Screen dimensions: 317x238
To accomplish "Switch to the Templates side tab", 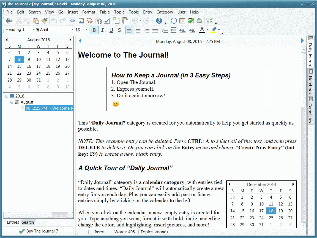I will click(310, 110).
